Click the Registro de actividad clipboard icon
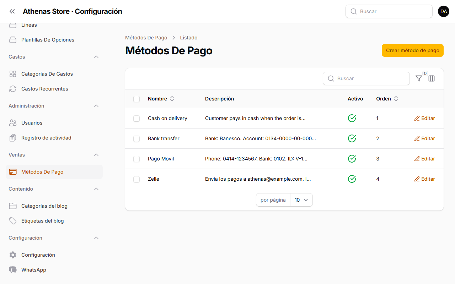 [x=13, y=138]
